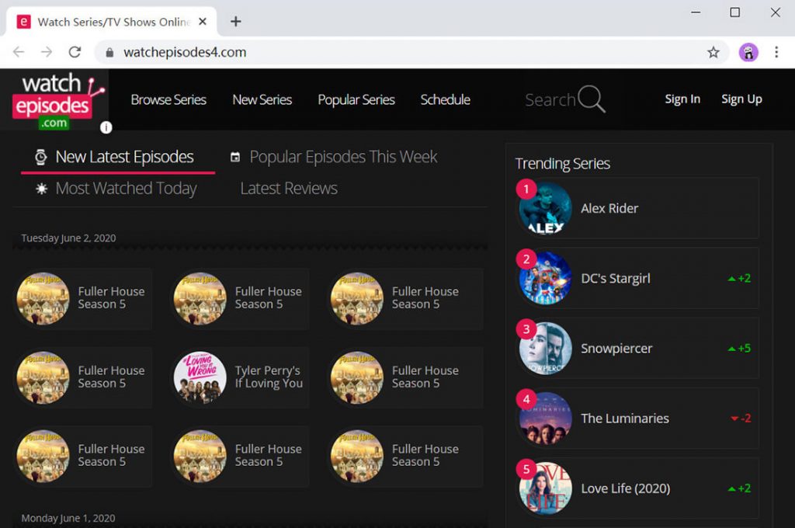
Task: Click the padlock site info icon
Action: tap(109, 52)
